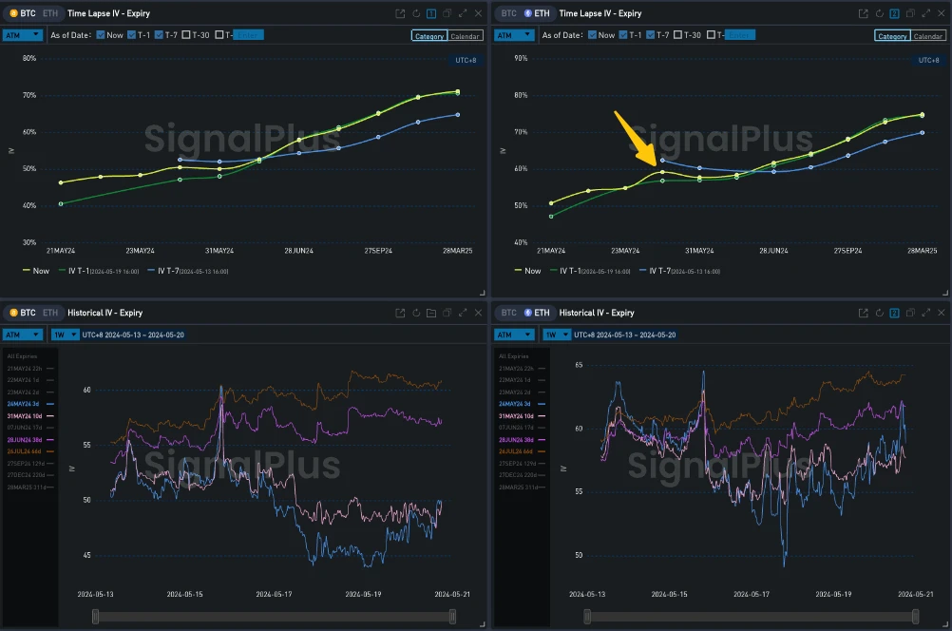Click the linked group 1 icon in BTC Time Lapse
Viewport: 952px width, 631px height.
click(431, 13)
